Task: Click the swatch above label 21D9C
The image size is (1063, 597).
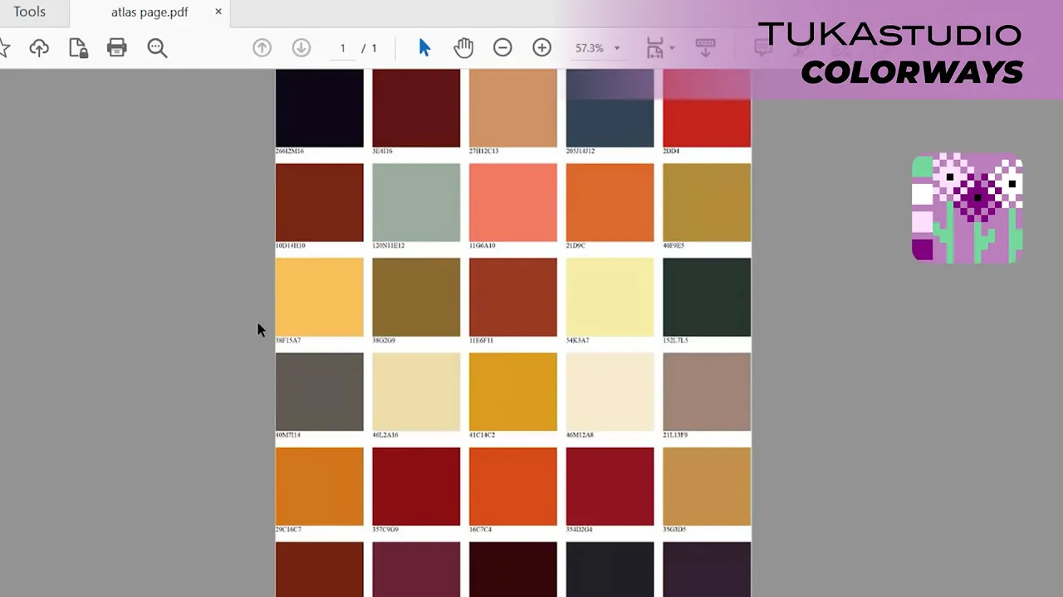Action: pos(610,202)
